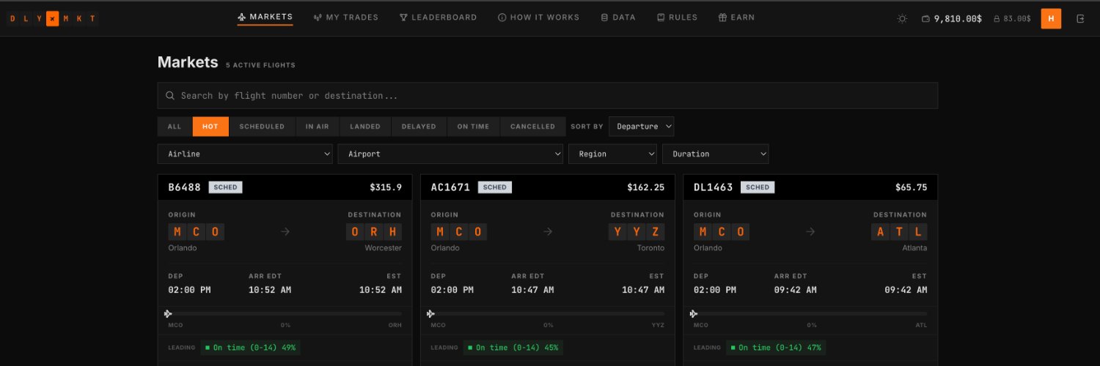Click SCHED badge on B6488
Screen dimensions: 1100x366
(225, 187)
